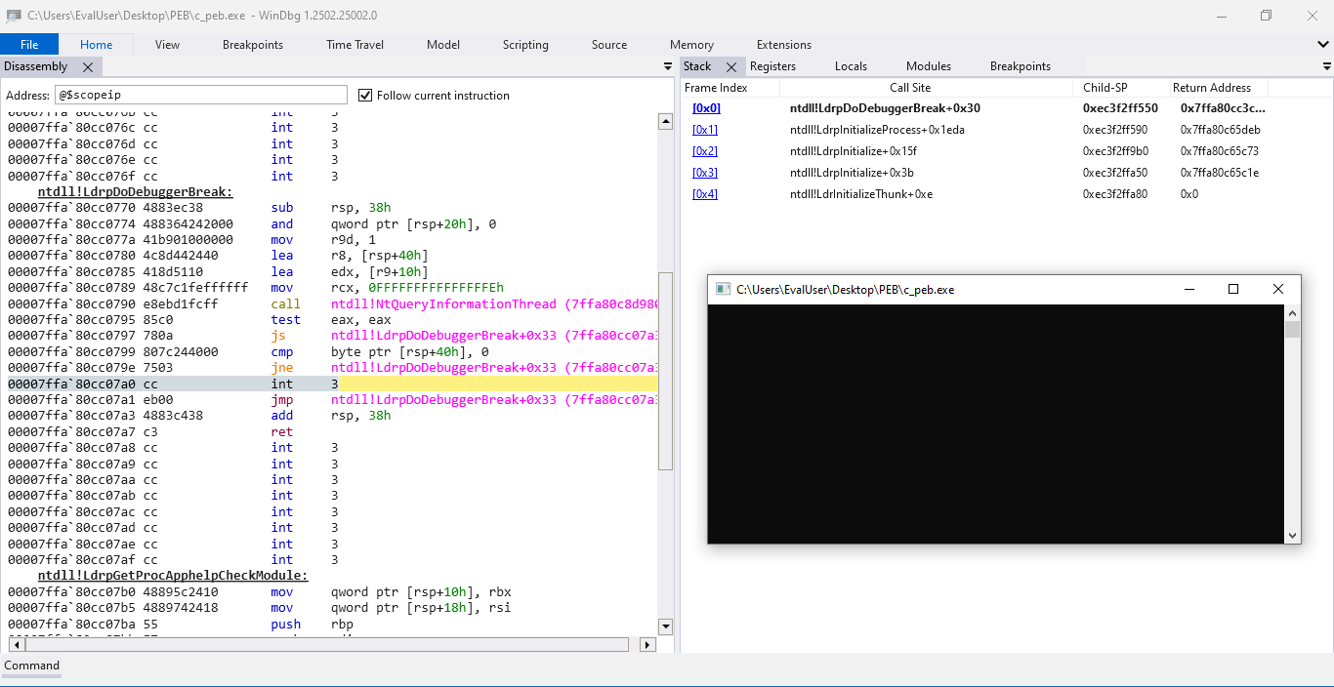Close the Disassembly tab

click(x=88, y=67)
